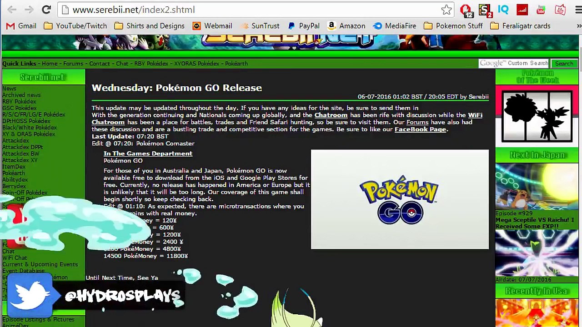Open Attackdex XY in the sidebar
Image resolution: width=582 pixels, height=327 pixels.
[20, 160]
